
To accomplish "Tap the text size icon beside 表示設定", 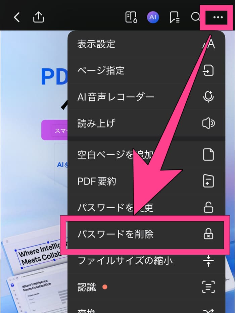I will tap(208, 44).
